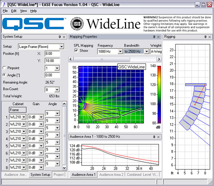Viewport: 214px width, 186px height.
Task: Open cabinet 1 WL210 model dropdown
Action: 24,117
